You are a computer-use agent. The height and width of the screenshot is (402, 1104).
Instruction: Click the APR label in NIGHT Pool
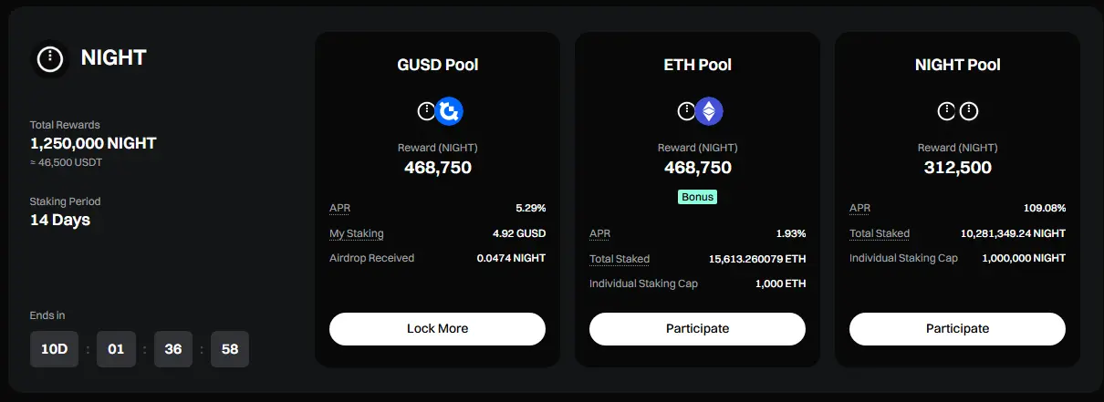point(859,208)
